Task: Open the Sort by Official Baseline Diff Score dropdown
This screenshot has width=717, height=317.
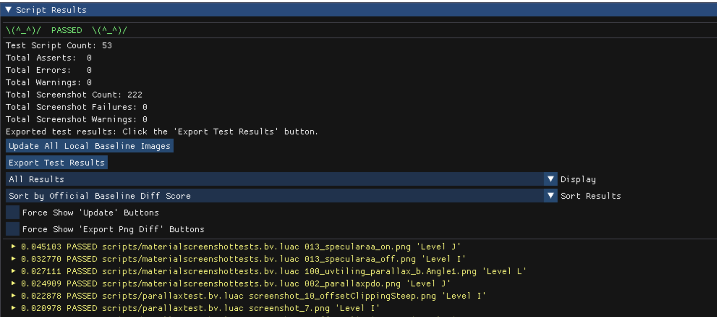Action: 193,195
